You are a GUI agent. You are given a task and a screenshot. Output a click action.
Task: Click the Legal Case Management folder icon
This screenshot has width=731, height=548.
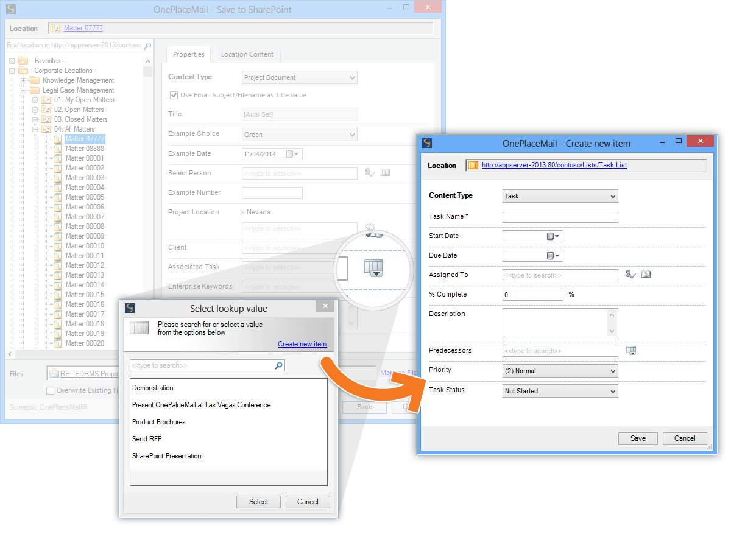(x=35, y=90)
